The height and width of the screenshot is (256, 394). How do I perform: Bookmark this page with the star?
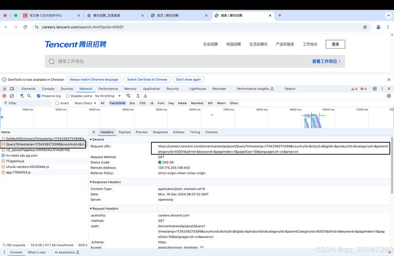[365, 27]
